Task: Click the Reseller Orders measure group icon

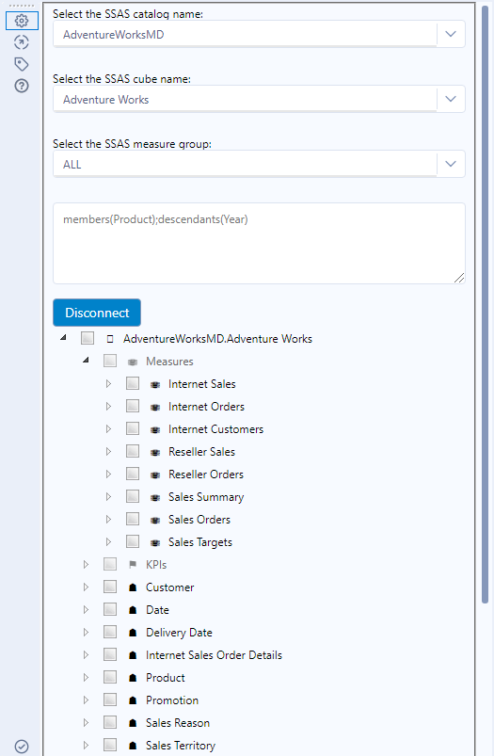Action: point(155,475)
